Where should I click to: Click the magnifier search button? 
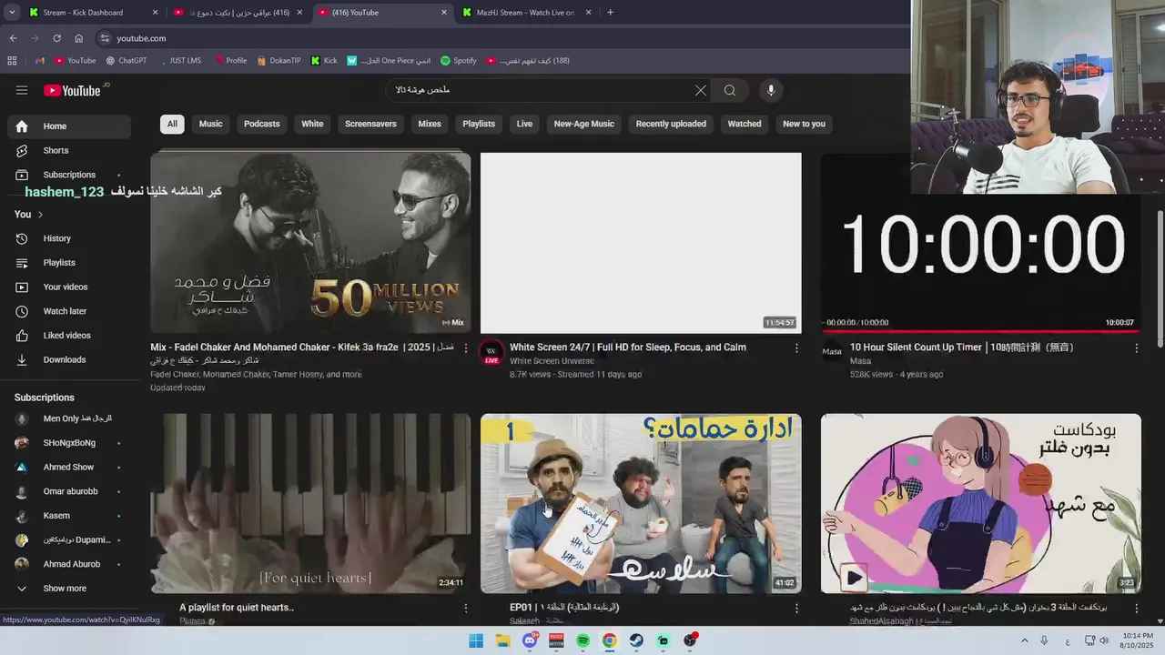pos(730,90)
